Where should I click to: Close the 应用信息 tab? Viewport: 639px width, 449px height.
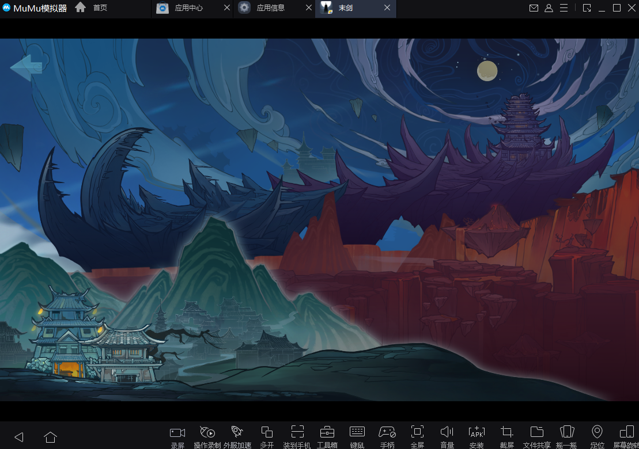click(309, 7)
